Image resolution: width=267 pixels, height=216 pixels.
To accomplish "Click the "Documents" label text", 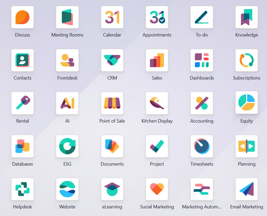I will 112,164.
